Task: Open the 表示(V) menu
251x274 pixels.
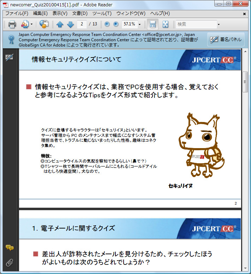Action: 60,13
